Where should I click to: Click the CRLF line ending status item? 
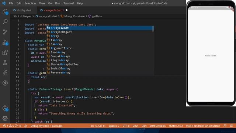(135, 126)
